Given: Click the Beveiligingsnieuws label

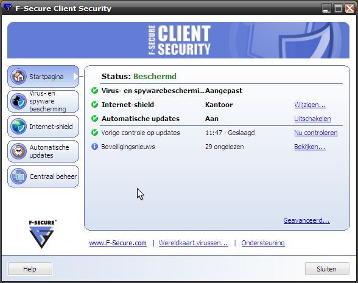Looking at the screenshot, I should (x=128, y=147).
